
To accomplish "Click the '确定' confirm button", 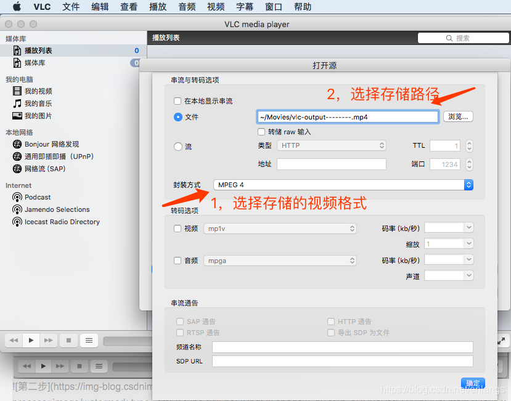I will (x=473, y=383).
